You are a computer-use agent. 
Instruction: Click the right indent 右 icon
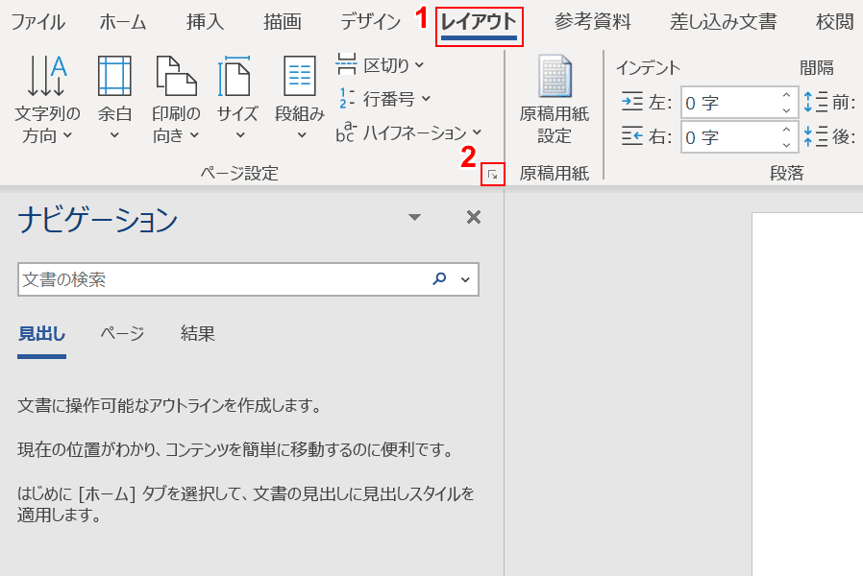point(631,135)
